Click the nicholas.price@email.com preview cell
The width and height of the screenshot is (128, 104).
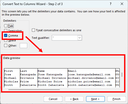(89, 82)
